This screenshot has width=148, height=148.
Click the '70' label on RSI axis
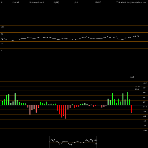click(2, 34)
